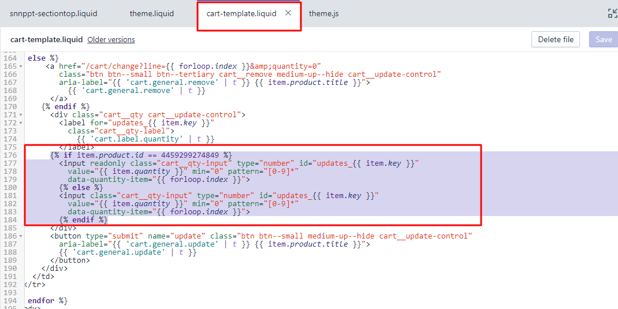The width and height of the screenshot is (618, 309).
Task: Click the word readonly on line 177
Action: point(107,163)
